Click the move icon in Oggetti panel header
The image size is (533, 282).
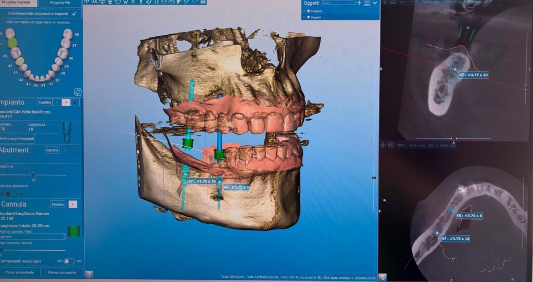(359, 3)
